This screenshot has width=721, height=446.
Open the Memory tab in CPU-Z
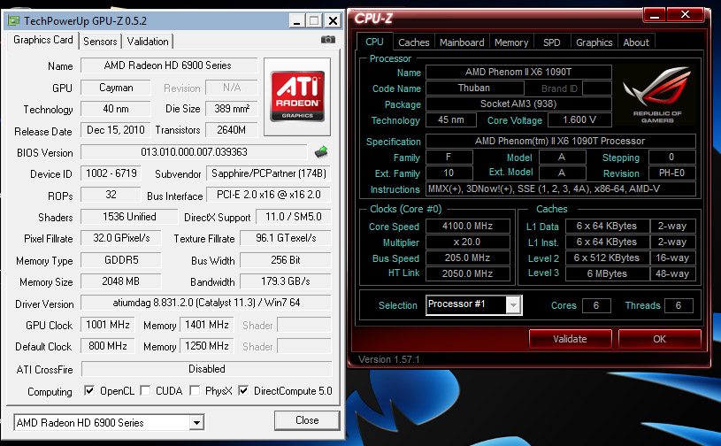click(x=511, y=42)
